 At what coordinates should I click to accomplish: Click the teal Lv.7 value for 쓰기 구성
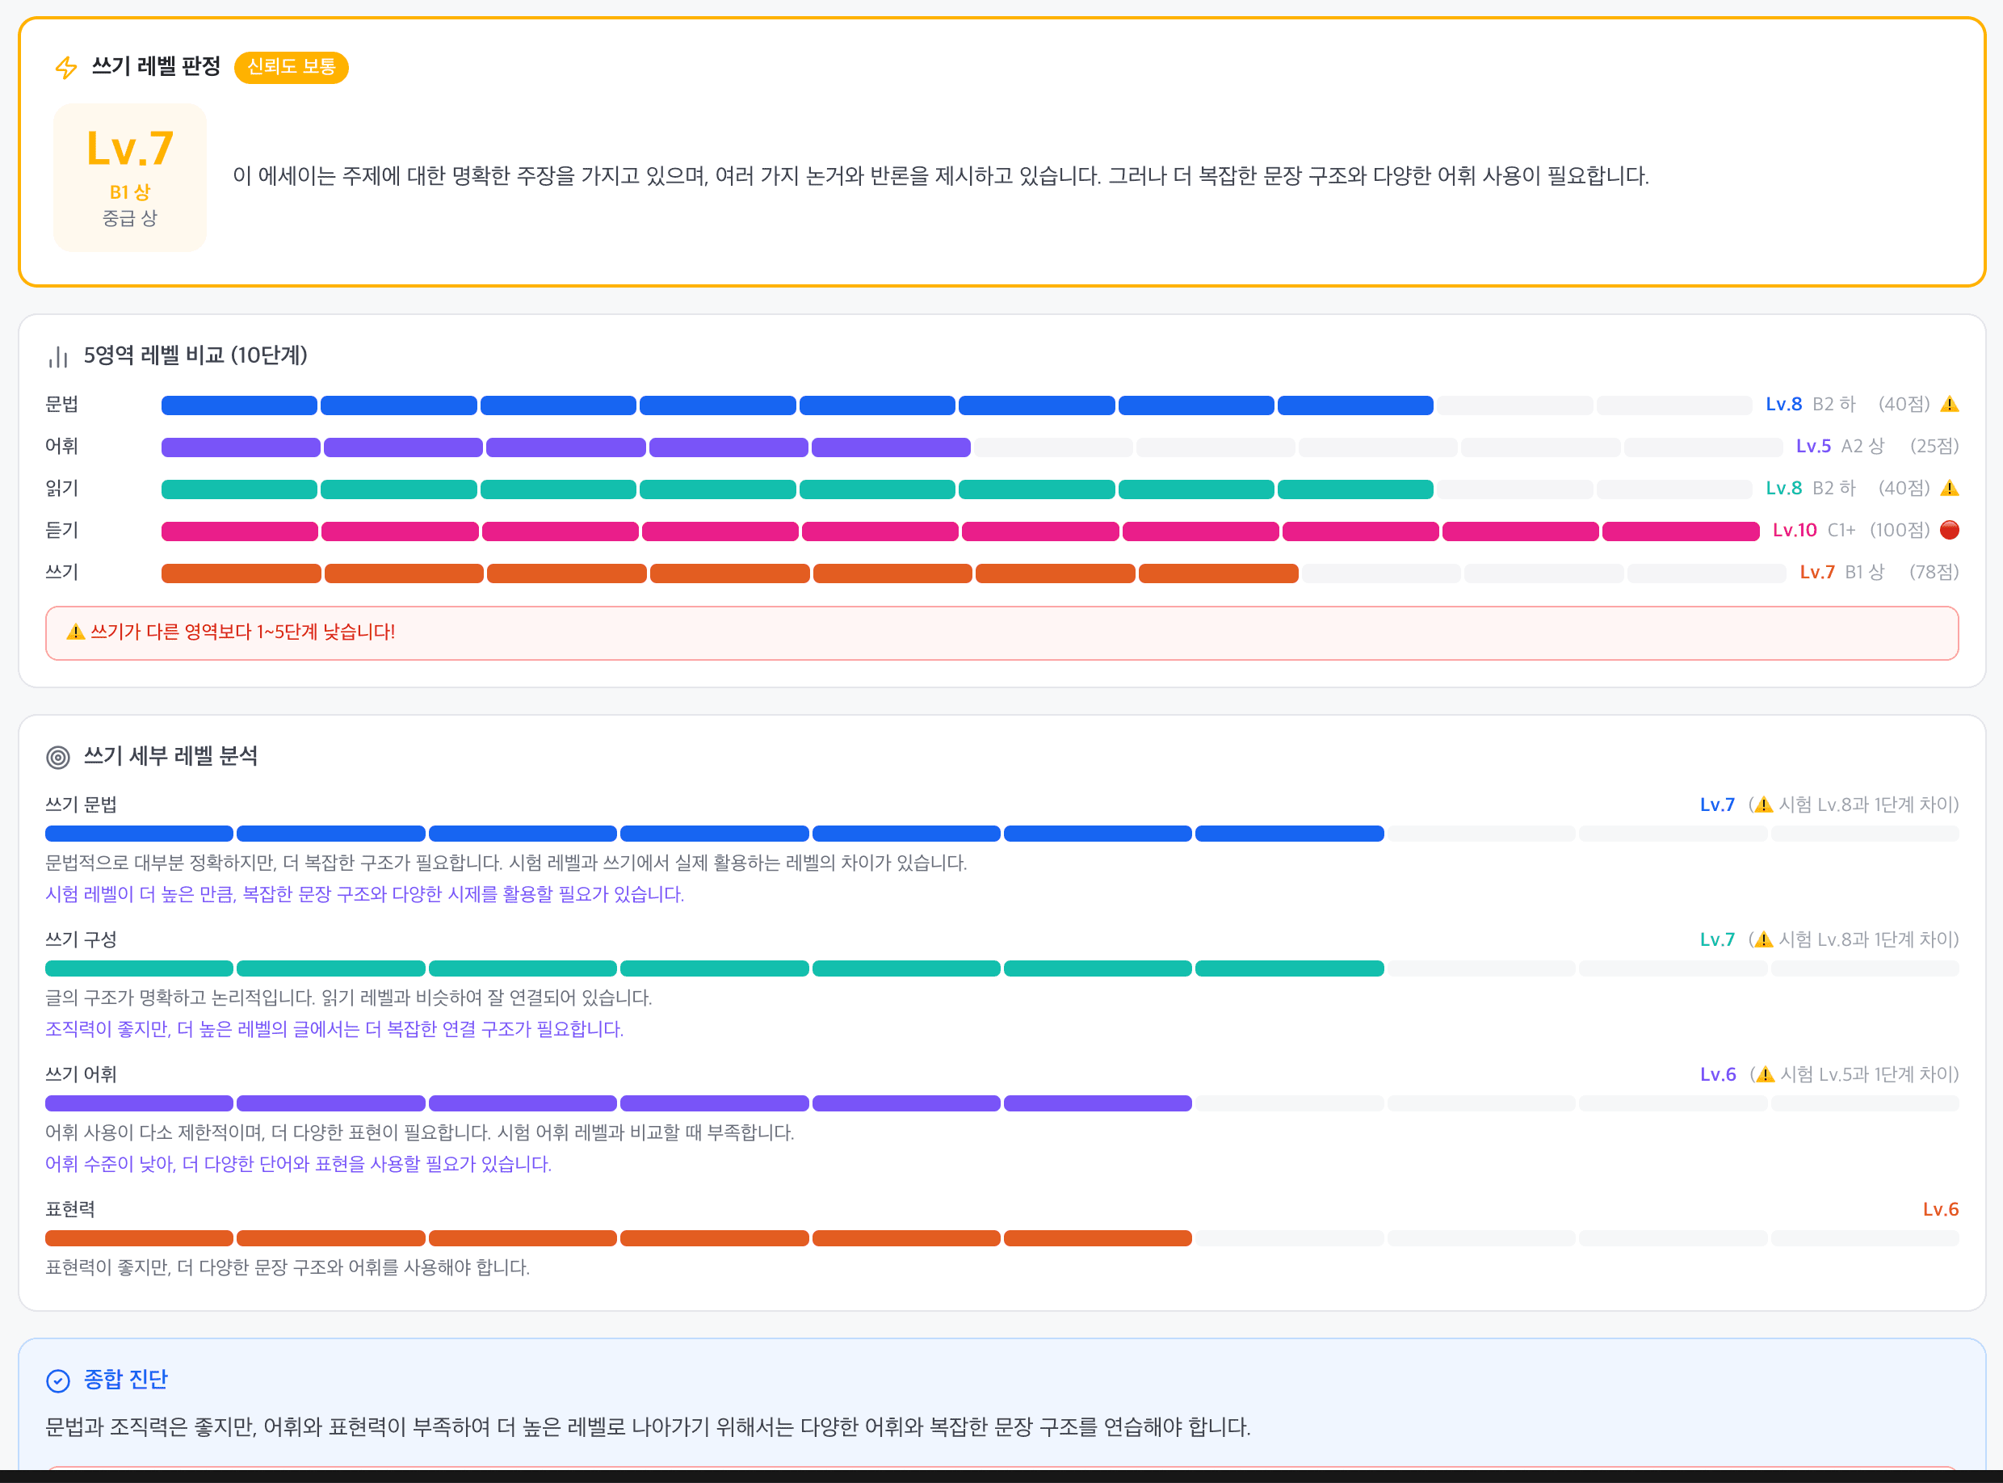(1718, 939)
